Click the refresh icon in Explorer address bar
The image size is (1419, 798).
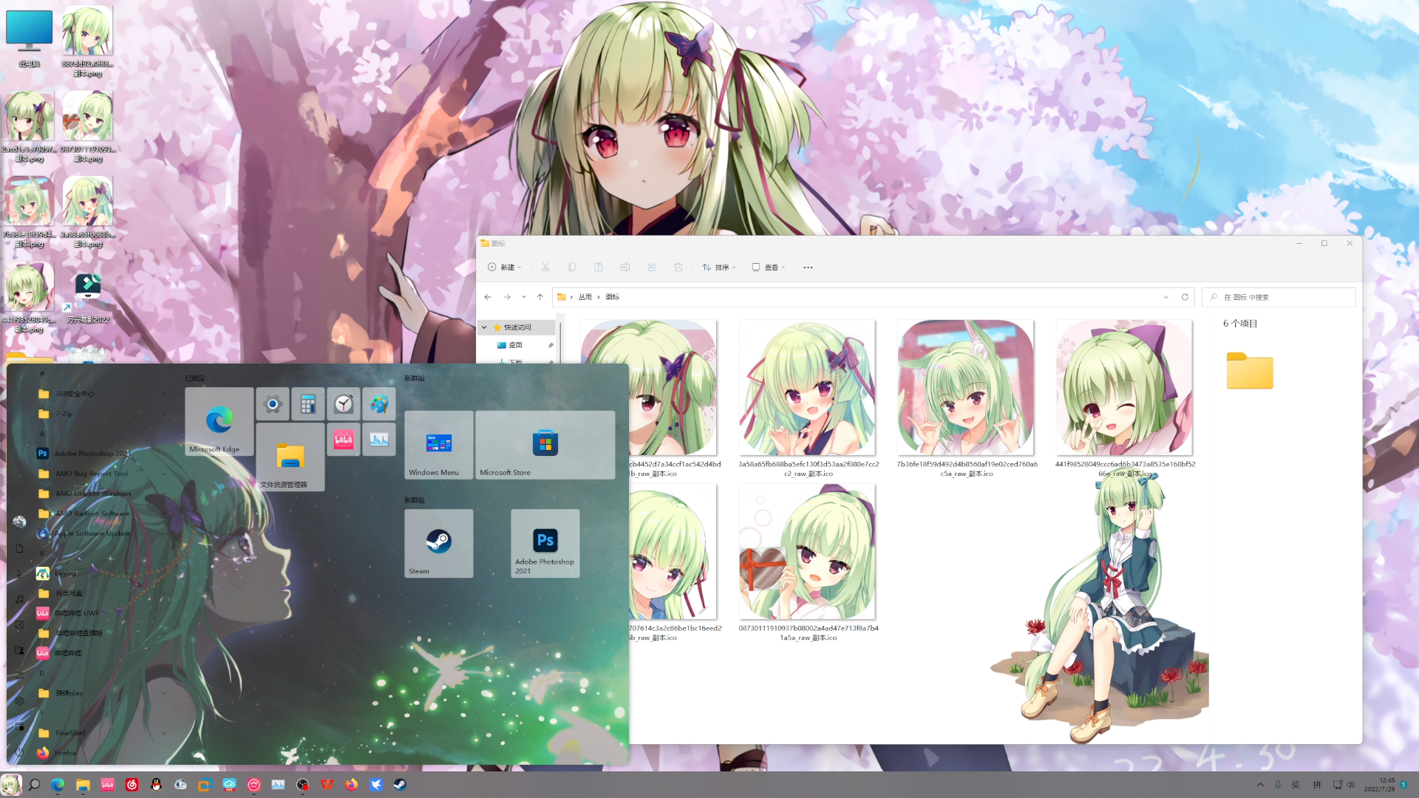point(1185,297)
